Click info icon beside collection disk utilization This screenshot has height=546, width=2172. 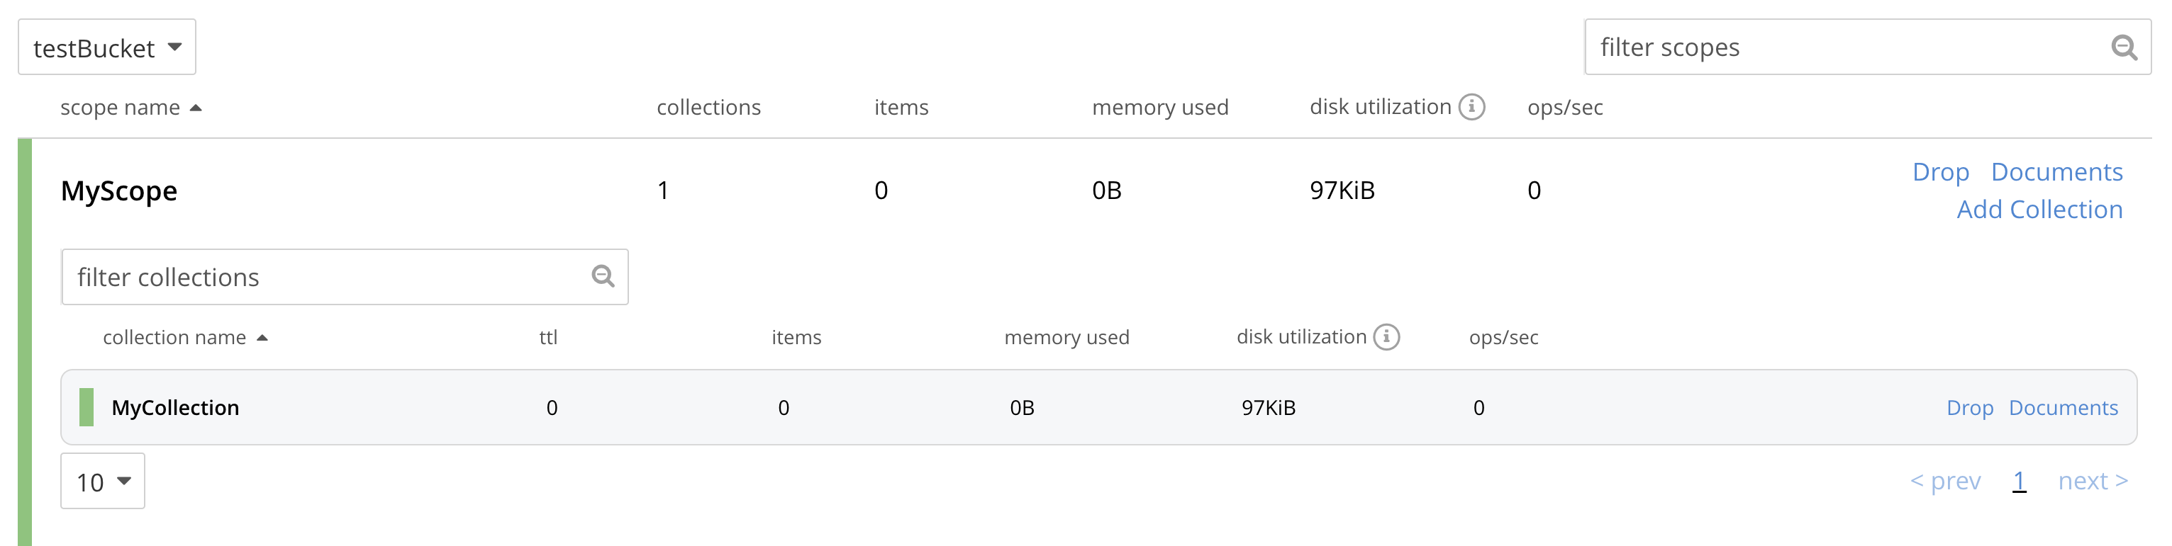(1386, 337)
